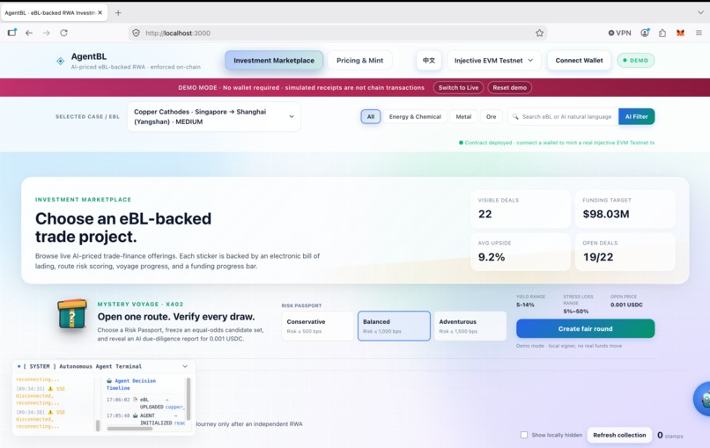Screen dimensions: 710x448
Task: Click the Open Price 0.001 USDC value
Action: 626,305
